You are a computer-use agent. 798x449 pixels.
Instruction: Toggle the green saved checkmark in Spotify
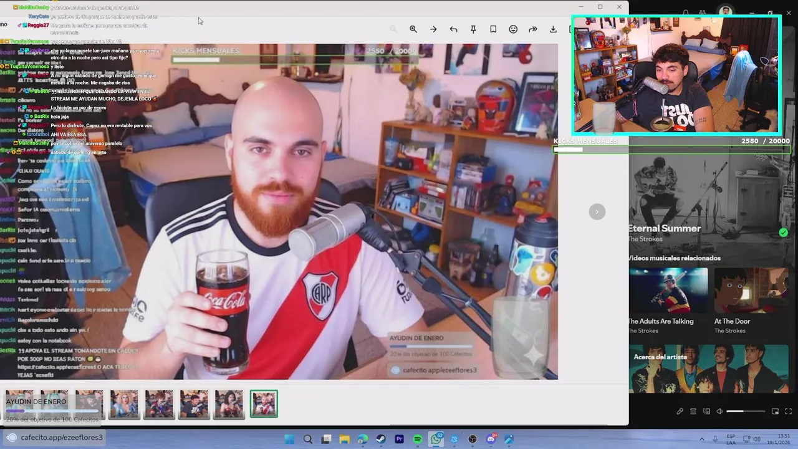coord(783,233)
